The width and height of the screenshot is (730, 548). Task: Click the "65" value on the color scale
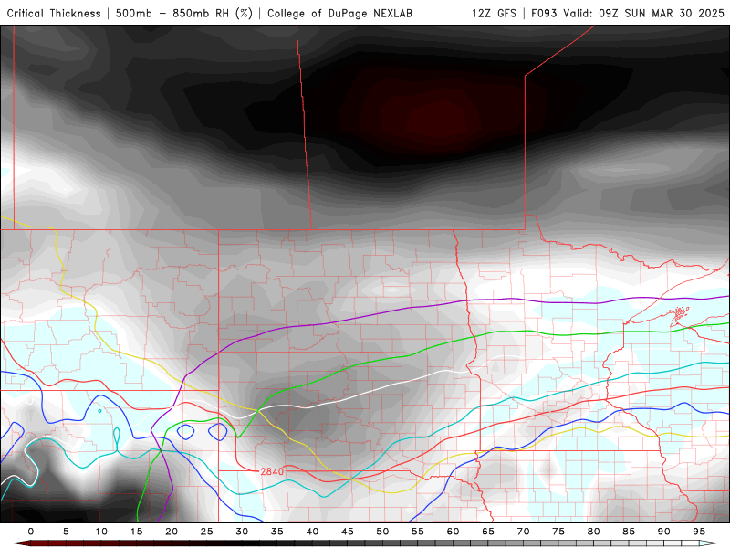click(x=488, y=532)
